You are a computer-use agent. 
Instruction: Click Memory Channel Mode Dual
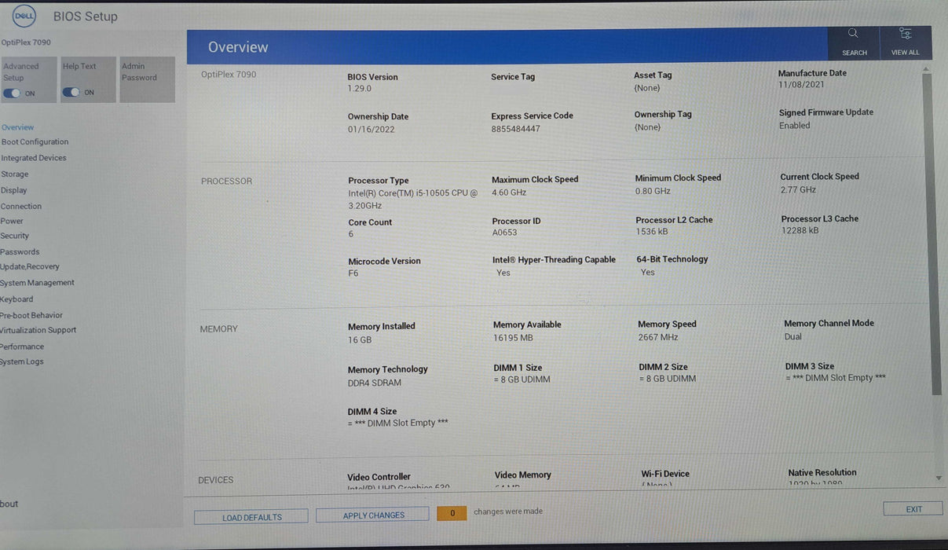(x=792, y=336)
